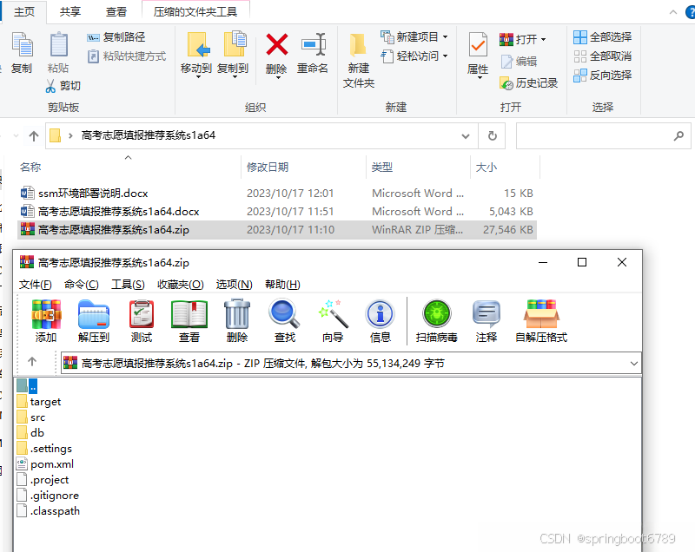695x552 pixels.
Task: Open the View (查看) book icon
Action: [x=189, y=321]
